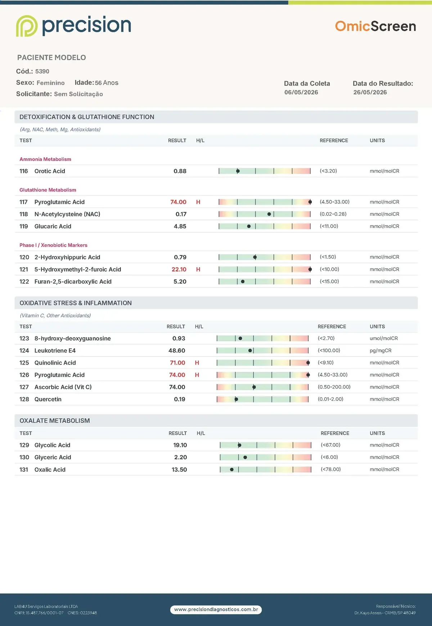
Task: Click the result date 26/05/2026
Action: 370,92
